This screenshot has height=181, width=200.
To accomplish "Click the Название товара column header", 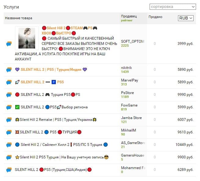I will coord(19,18).
